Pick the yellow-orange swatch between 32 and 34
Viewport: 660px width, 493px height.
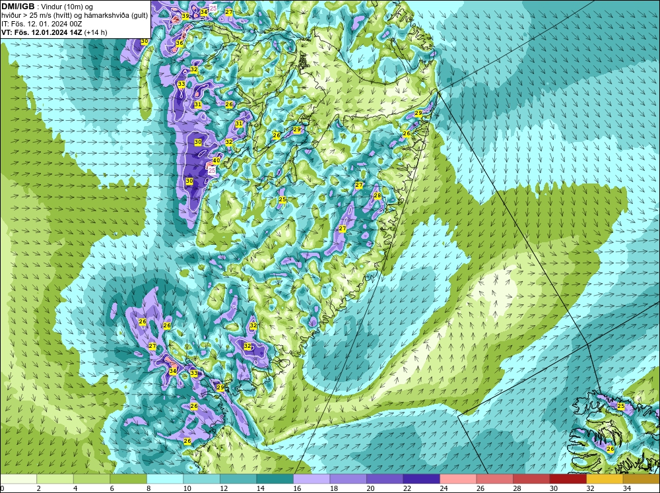click(x=605, y=479)
